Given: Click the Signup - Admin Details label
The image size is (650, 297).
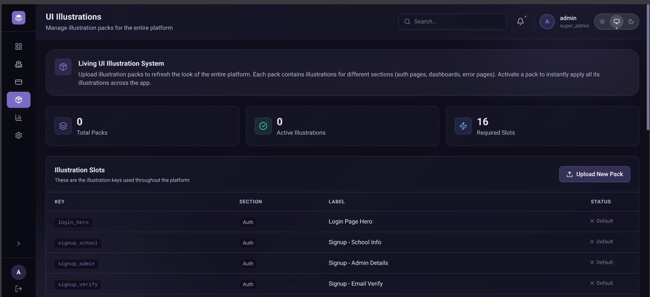Looking at the screenshot, I should click(358, 263).
